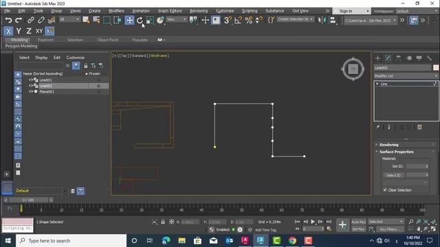Open the Modify tab in command panel
The image size is (440, 247).
coord(388,58)
